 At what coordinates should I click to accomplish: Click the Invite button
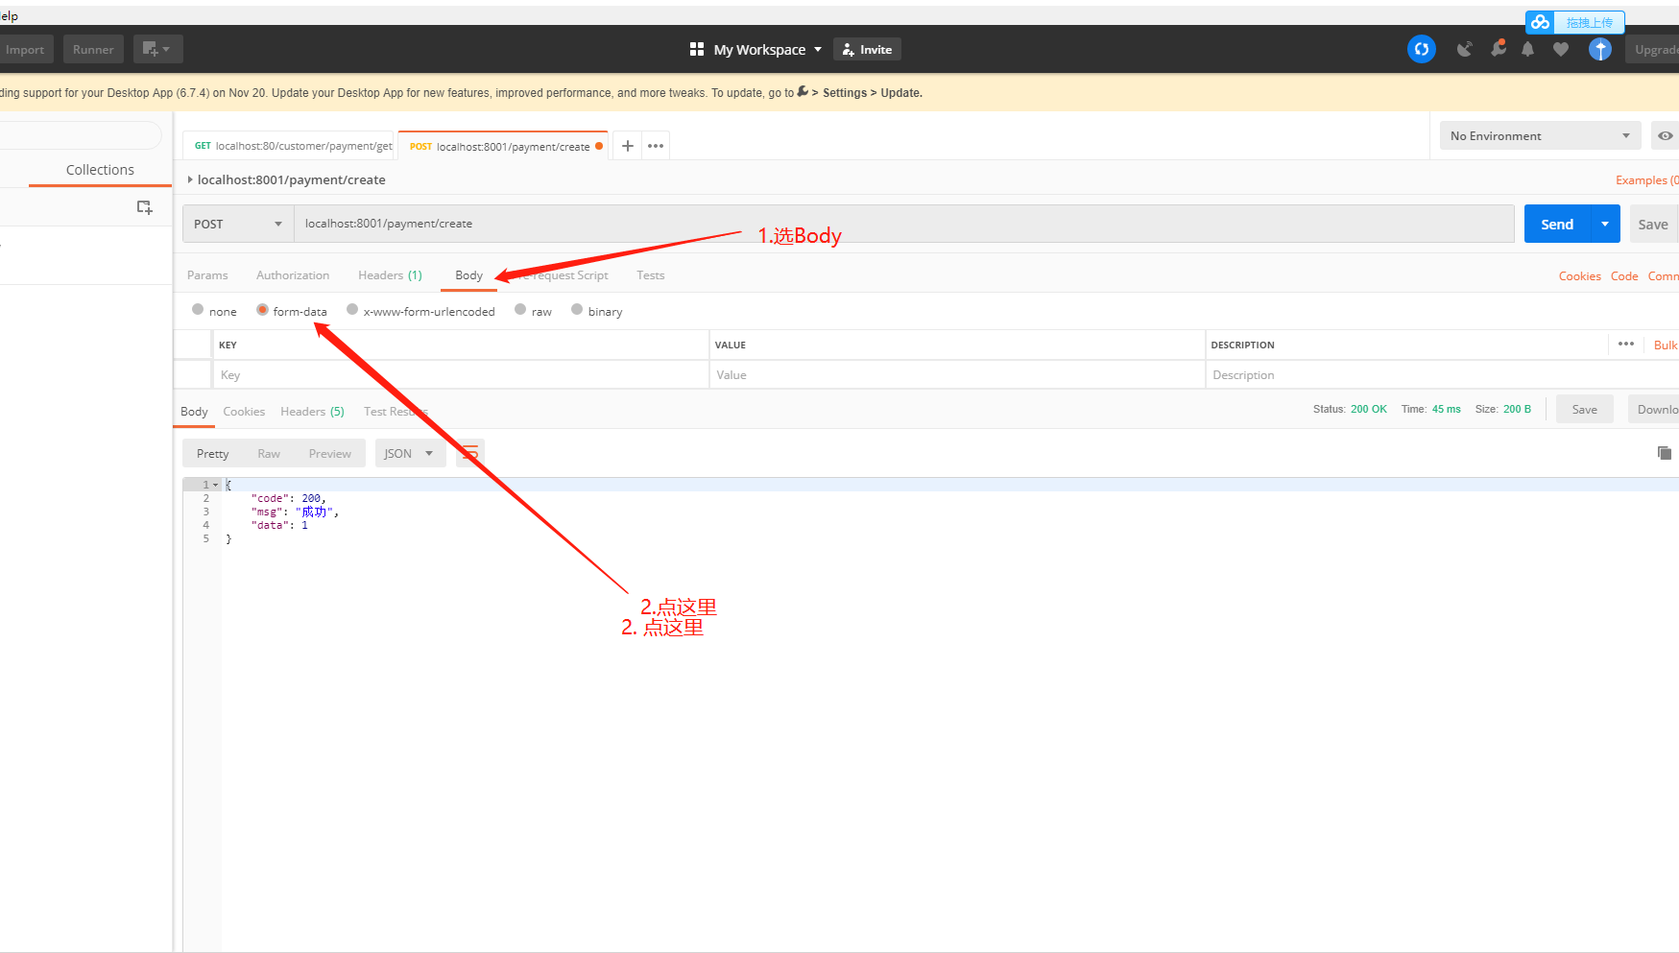click(x=868, y=49)
